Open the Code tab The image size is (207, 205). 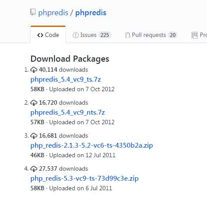click(48, 35)
